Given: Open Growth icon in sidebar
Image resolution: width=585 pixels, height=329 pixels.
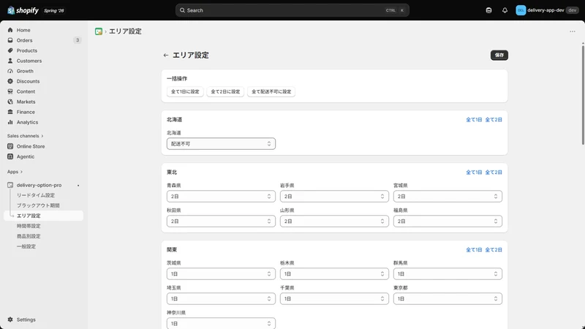Looking at the screenshot, I should coord(10,71).
